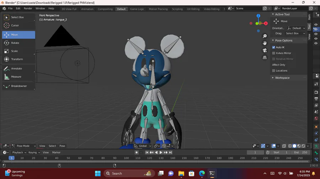
Task: Click the current frame number field
Action: [255, 152]
